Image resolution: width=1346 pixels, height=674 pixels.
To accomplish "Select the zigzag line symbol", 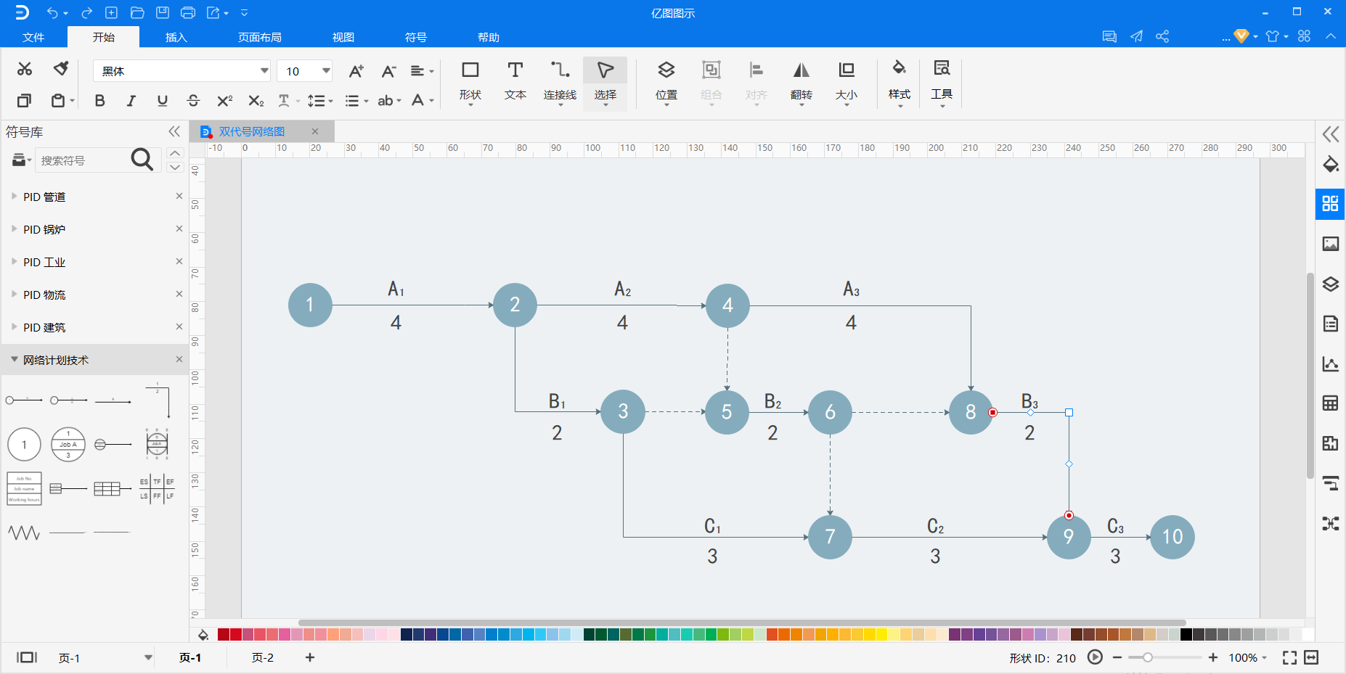I will (x=24, y=533).
